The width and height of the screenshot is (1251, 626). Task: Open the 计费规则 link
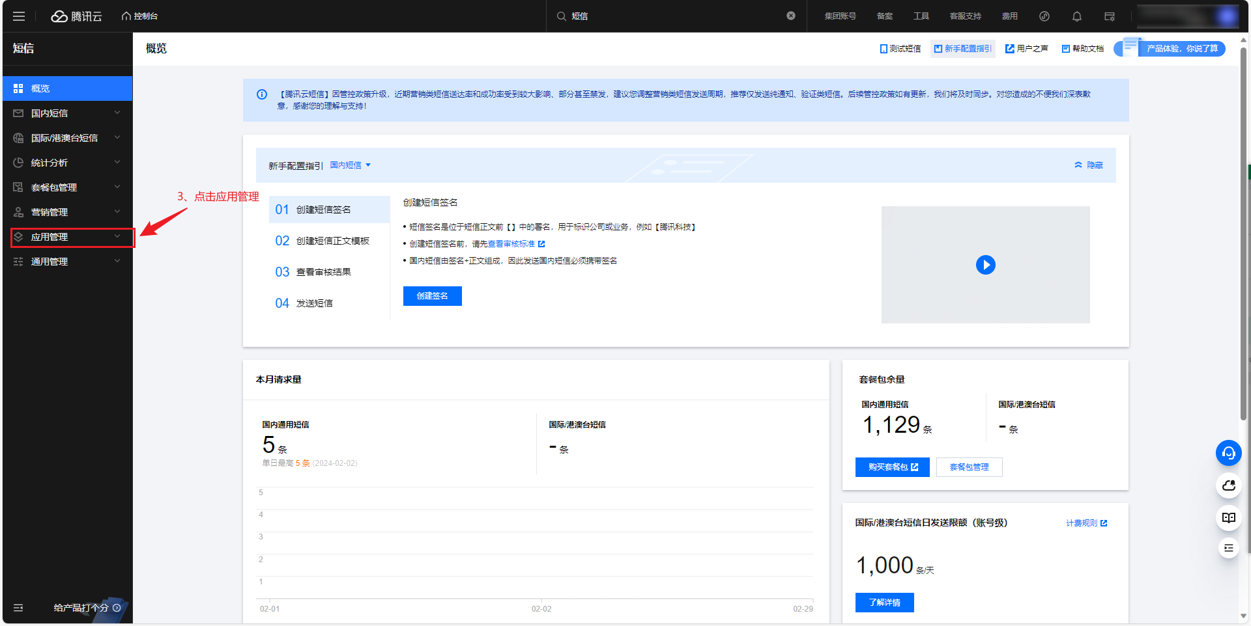[1086, 523]
